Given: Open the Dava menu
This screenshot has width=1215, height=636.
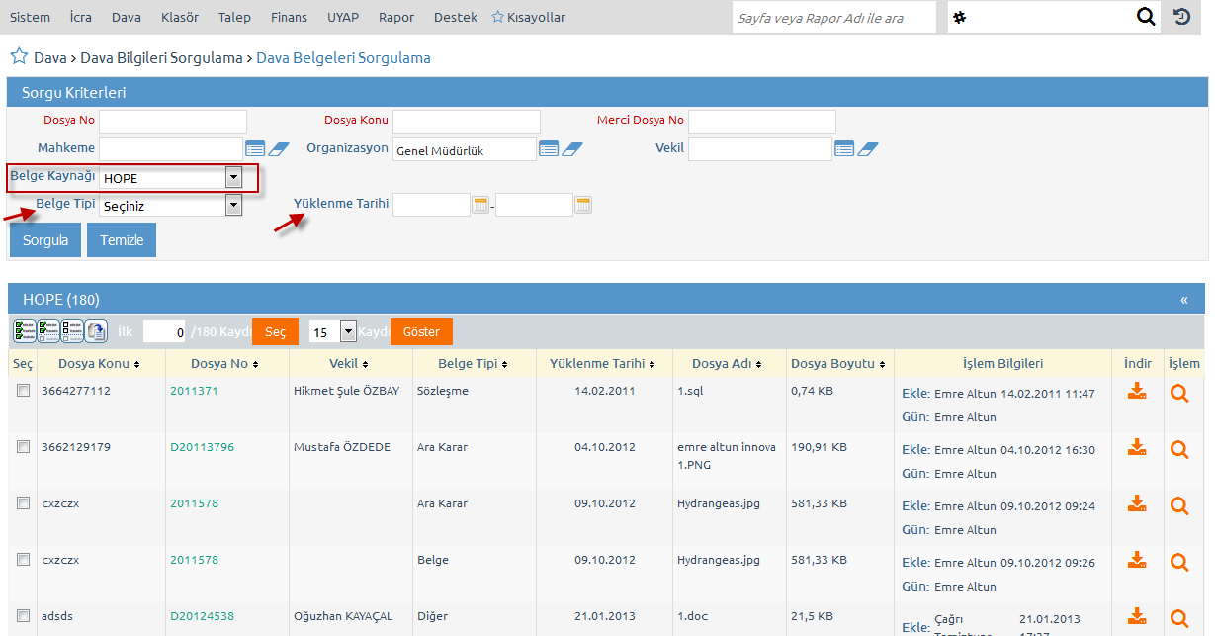Looking at the screenshot, I should point(127,17).
